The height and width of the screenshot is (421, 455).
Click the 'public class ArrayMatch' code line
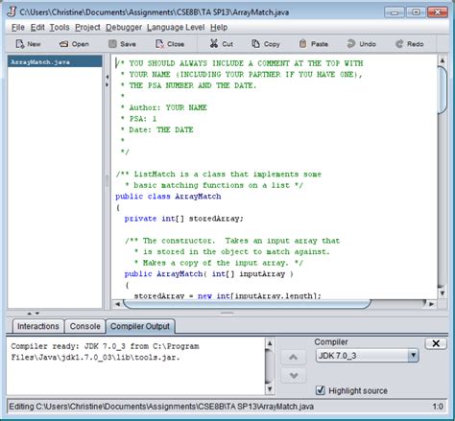click(168, 197)
